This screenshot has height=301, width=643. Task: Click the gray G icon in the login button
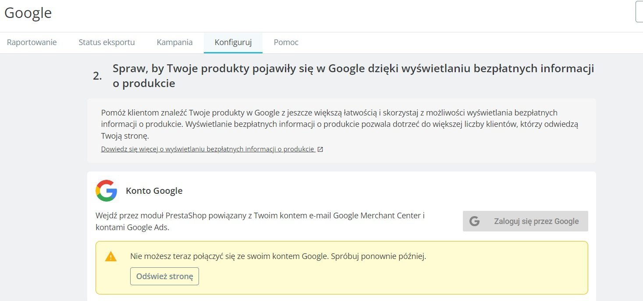pyautogui.click(x=474, y=221)
